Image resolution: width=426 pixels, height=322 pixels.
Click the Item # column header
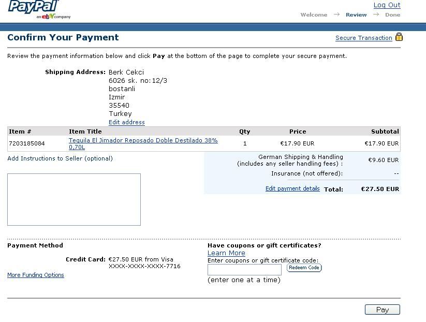point(20,131)
